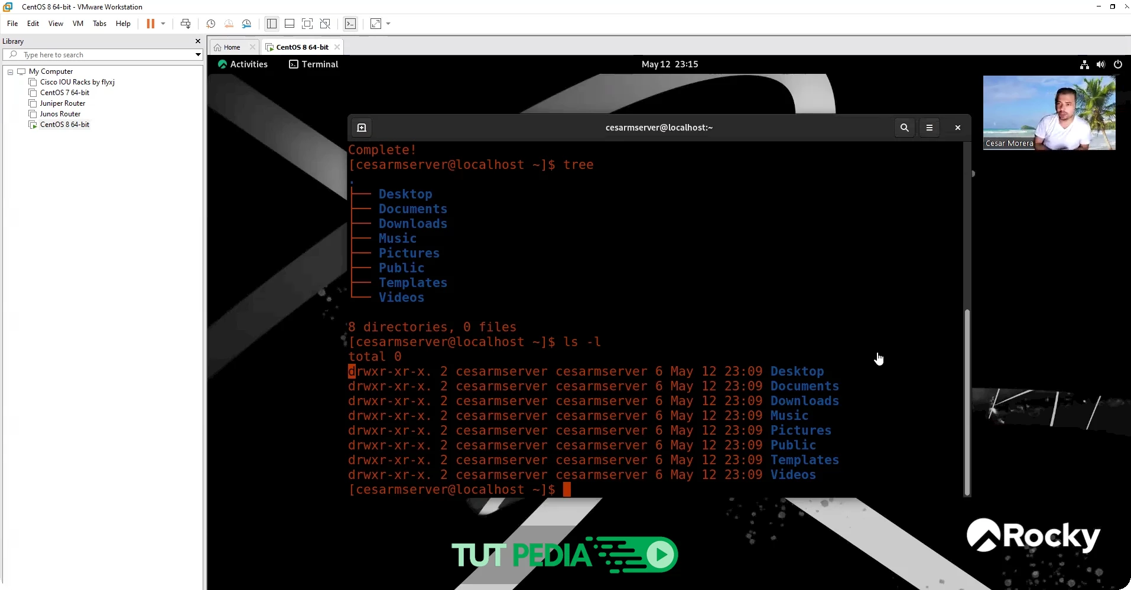The image size is (1131, 590).
Task: Open the Help menu
Action: [123, 24]
